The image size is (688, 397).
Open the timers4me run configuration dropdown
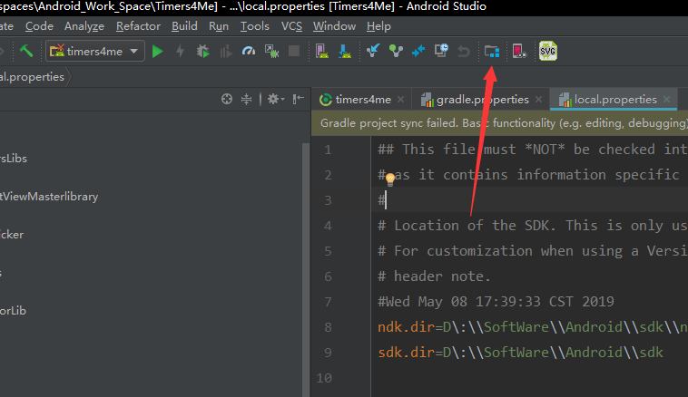[x=94, y=52]
